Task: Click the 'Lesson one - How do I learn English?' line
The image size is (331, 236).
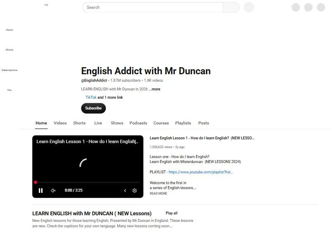Action: (x=179, y=156)
